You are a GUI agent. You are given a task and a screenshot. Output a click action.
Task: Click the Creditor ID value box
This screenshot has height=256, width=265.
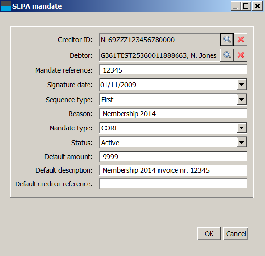[159, 39]
